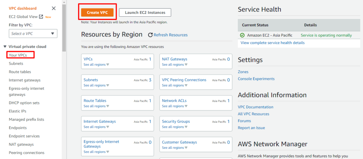Expand See all regions under Customer Gateways

(x=175, y=148)
